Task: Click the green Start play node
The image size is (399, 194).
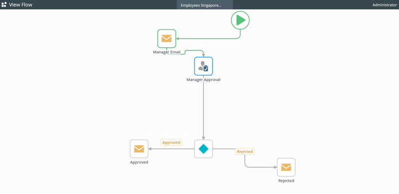Action: (x=240, y=20)
